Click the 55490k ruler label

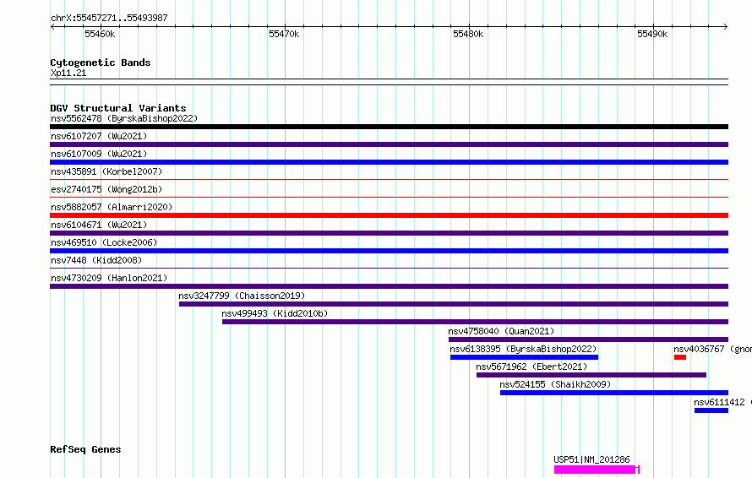(x=652, y=34)
